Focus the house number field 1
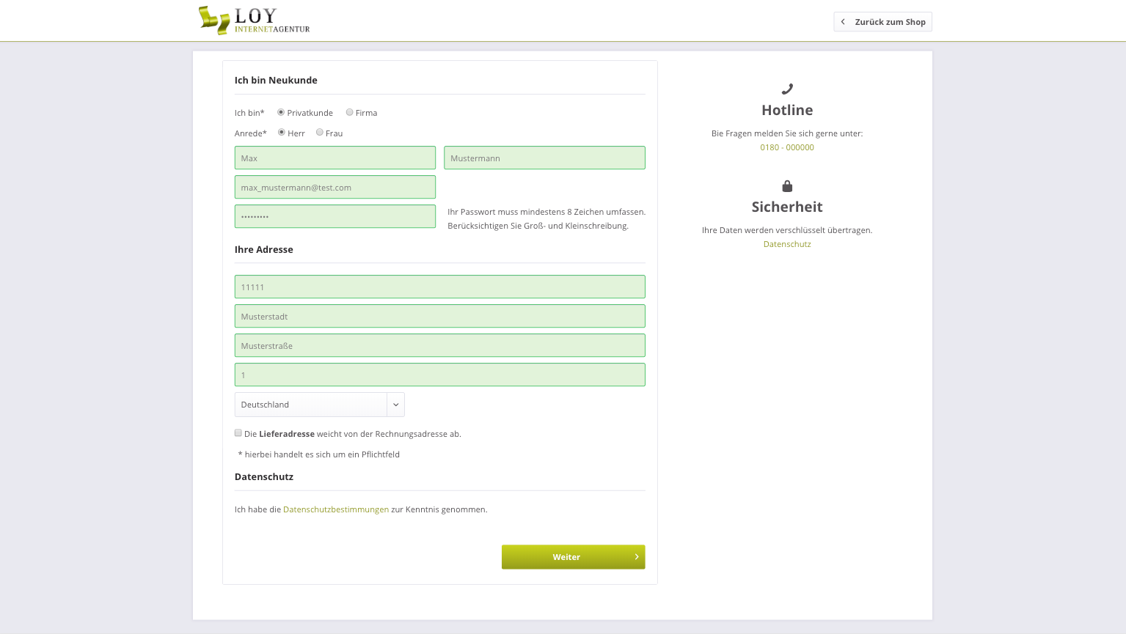1126x634 pixels. click(x=440, y=375)
